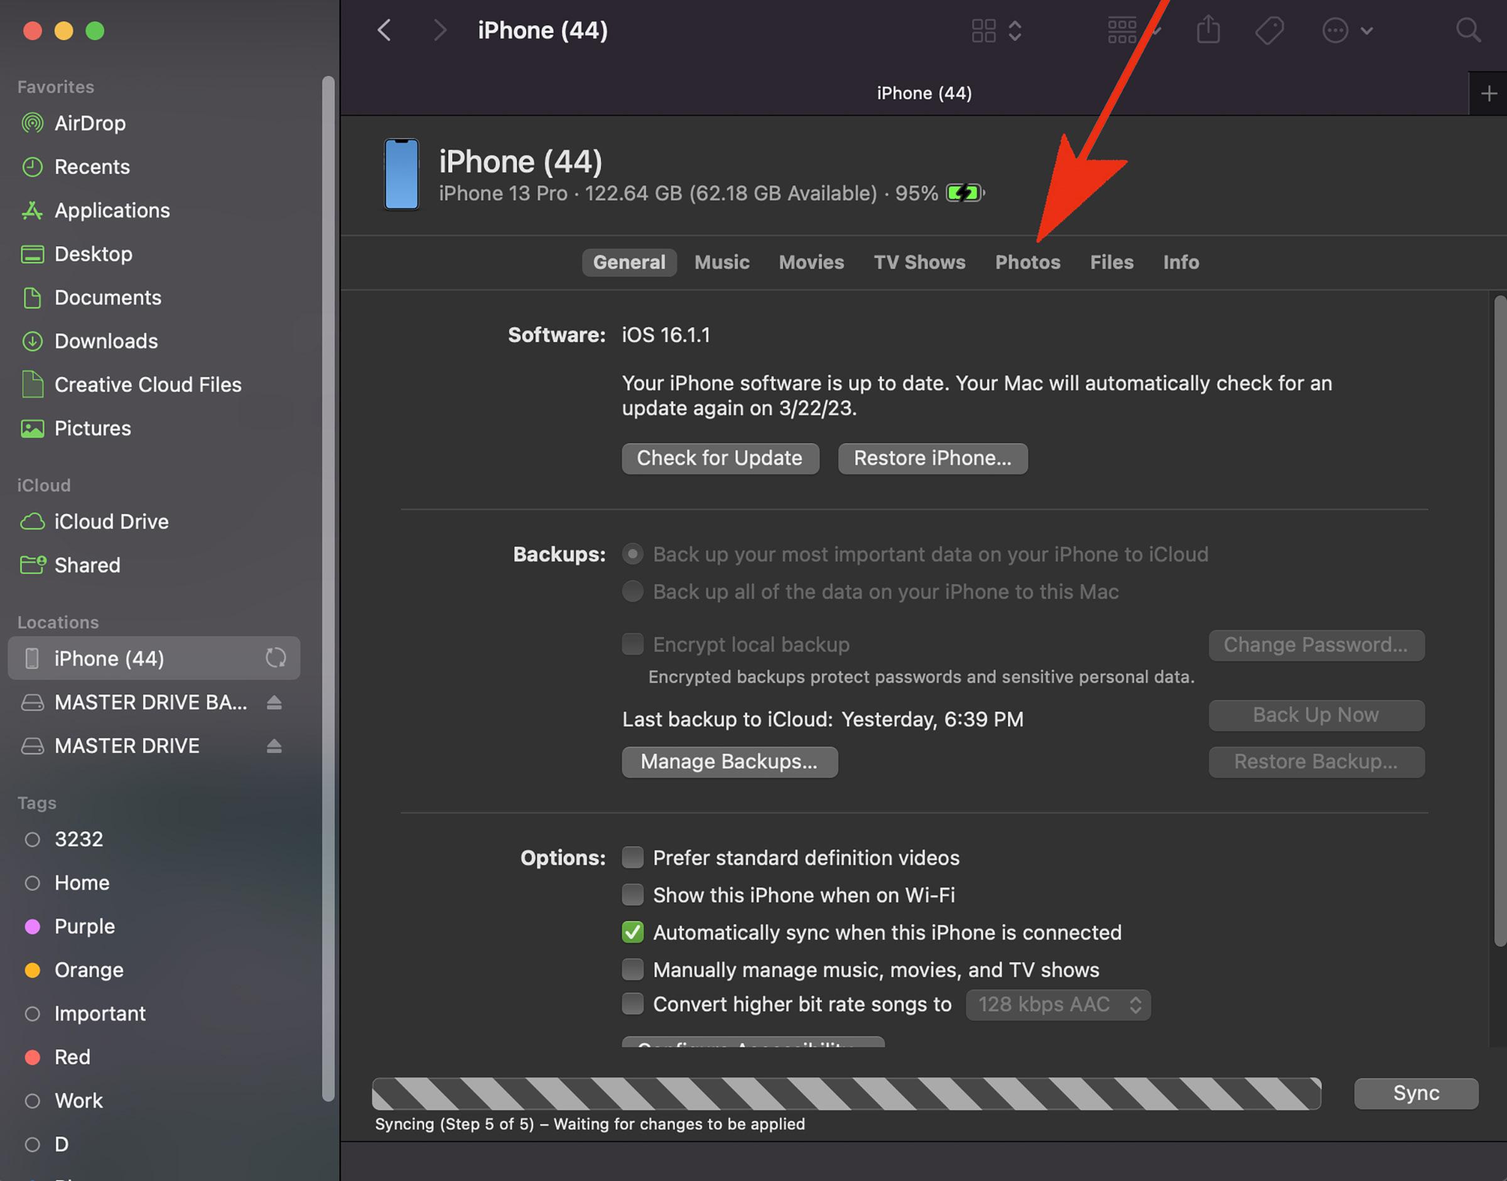The image size is (1507, 1181).
Task: Click the new tab plus button
Action: click(x=1488, y=94)
